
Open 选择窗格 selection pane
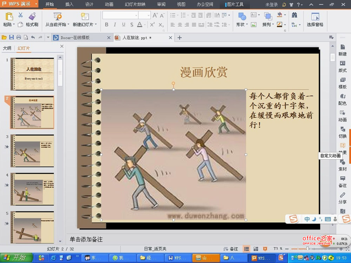[315, 20]
